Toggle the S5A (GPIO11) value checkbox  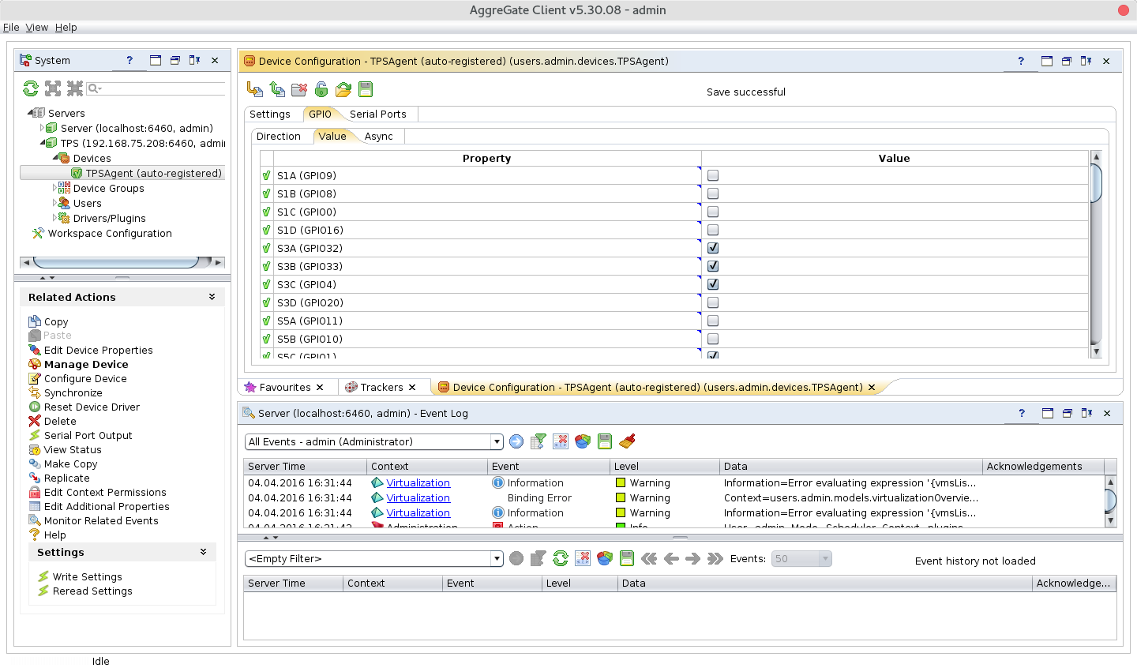point(713,321)
